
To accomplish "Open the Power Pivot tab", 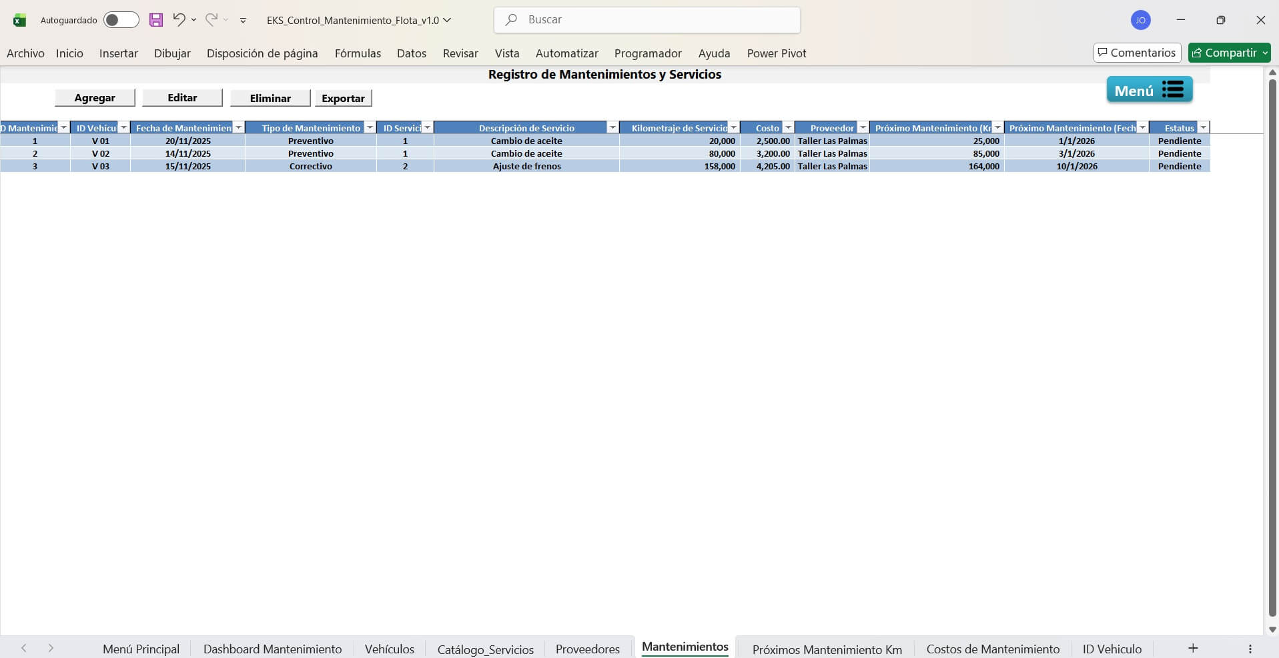I will (x=777, y=53).
